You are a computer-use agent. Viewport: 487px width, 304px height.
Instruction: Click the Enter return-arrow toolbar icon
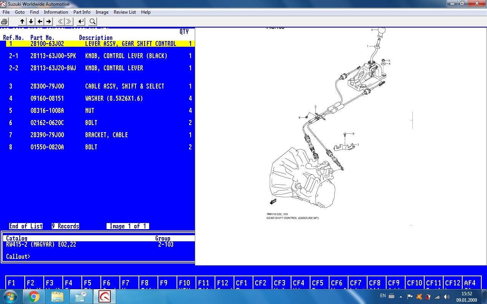81,22
